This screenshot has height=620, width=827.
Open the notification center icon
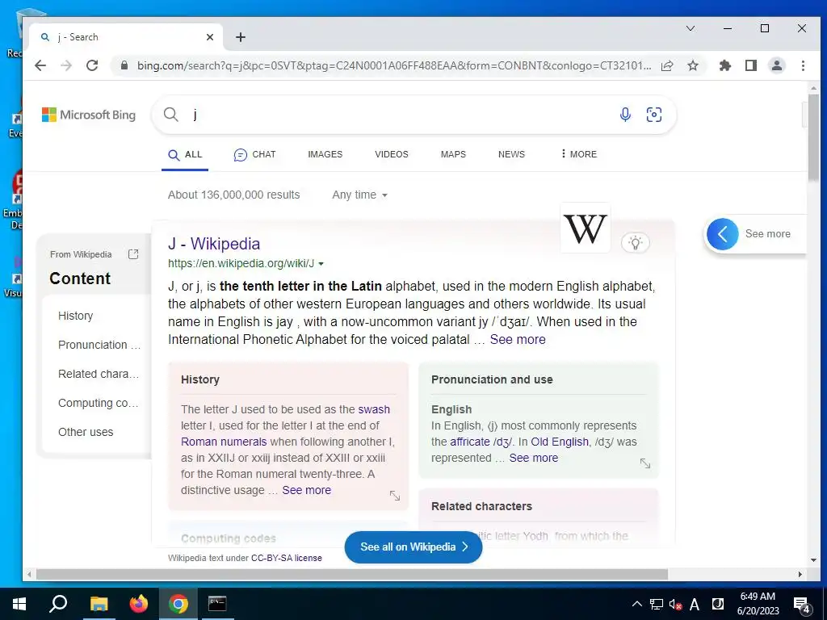point(802,605)
